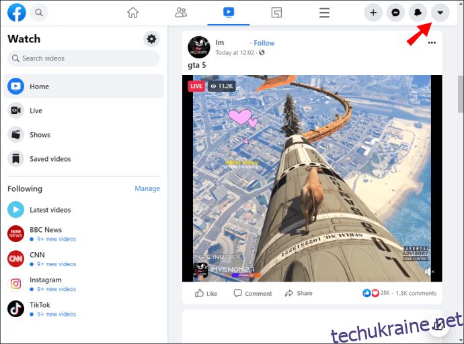Open Latest videos
The width and height of the screenshot is (464, 344).
[x=83, y=210]
